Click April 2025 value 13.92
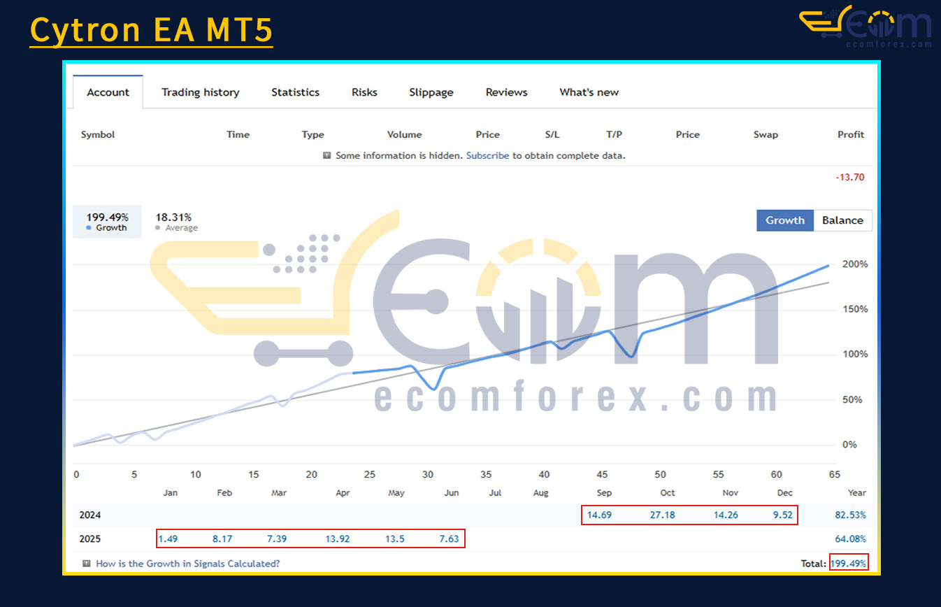The height and width of the screenshot is (607, 941). pyautogui.click(x=338, y=538)
